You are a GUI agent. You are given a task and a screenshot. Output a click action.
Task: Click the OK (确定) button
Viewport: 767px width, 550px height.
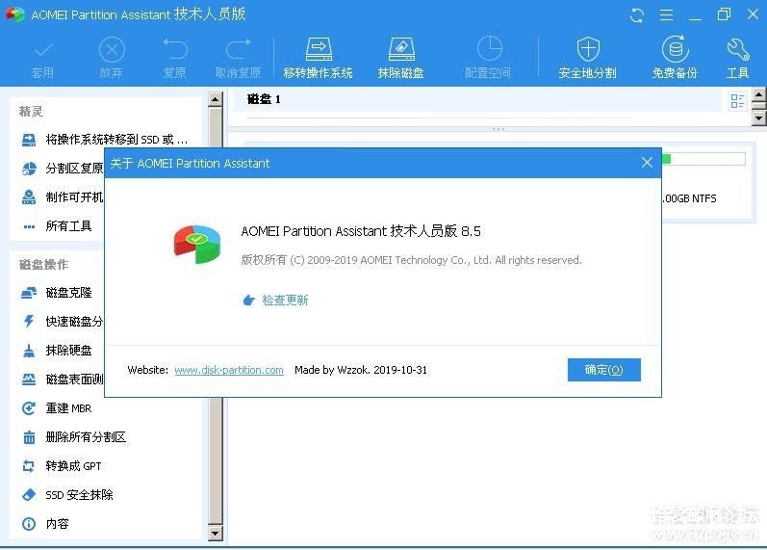pos(604,370)
